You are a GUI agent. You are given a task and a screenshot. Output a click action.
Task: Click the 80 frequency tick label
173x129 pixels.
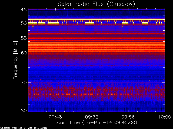24,110
